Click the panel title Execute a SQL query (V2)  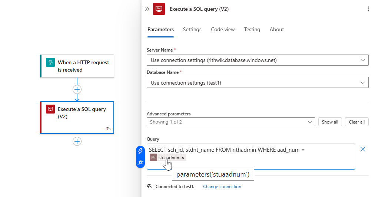pos(199,9)
